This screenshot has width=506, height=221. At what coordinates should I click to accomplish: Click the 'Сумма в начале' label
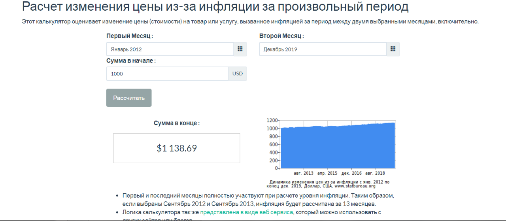(x=131, y=61)
